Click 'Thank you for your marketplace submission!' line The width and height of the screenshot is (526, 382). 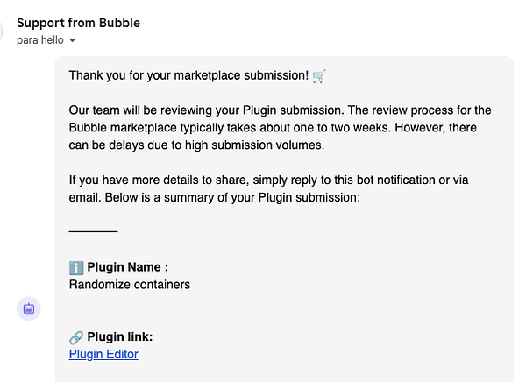tap(188, 75)
